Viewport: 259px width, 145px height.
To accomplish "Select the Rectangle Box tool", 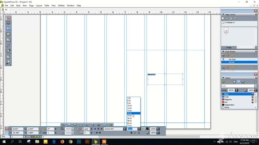I will 8,40.
